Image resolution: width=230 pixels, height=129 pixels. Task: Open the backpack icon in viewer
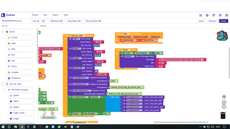point(222,36)
